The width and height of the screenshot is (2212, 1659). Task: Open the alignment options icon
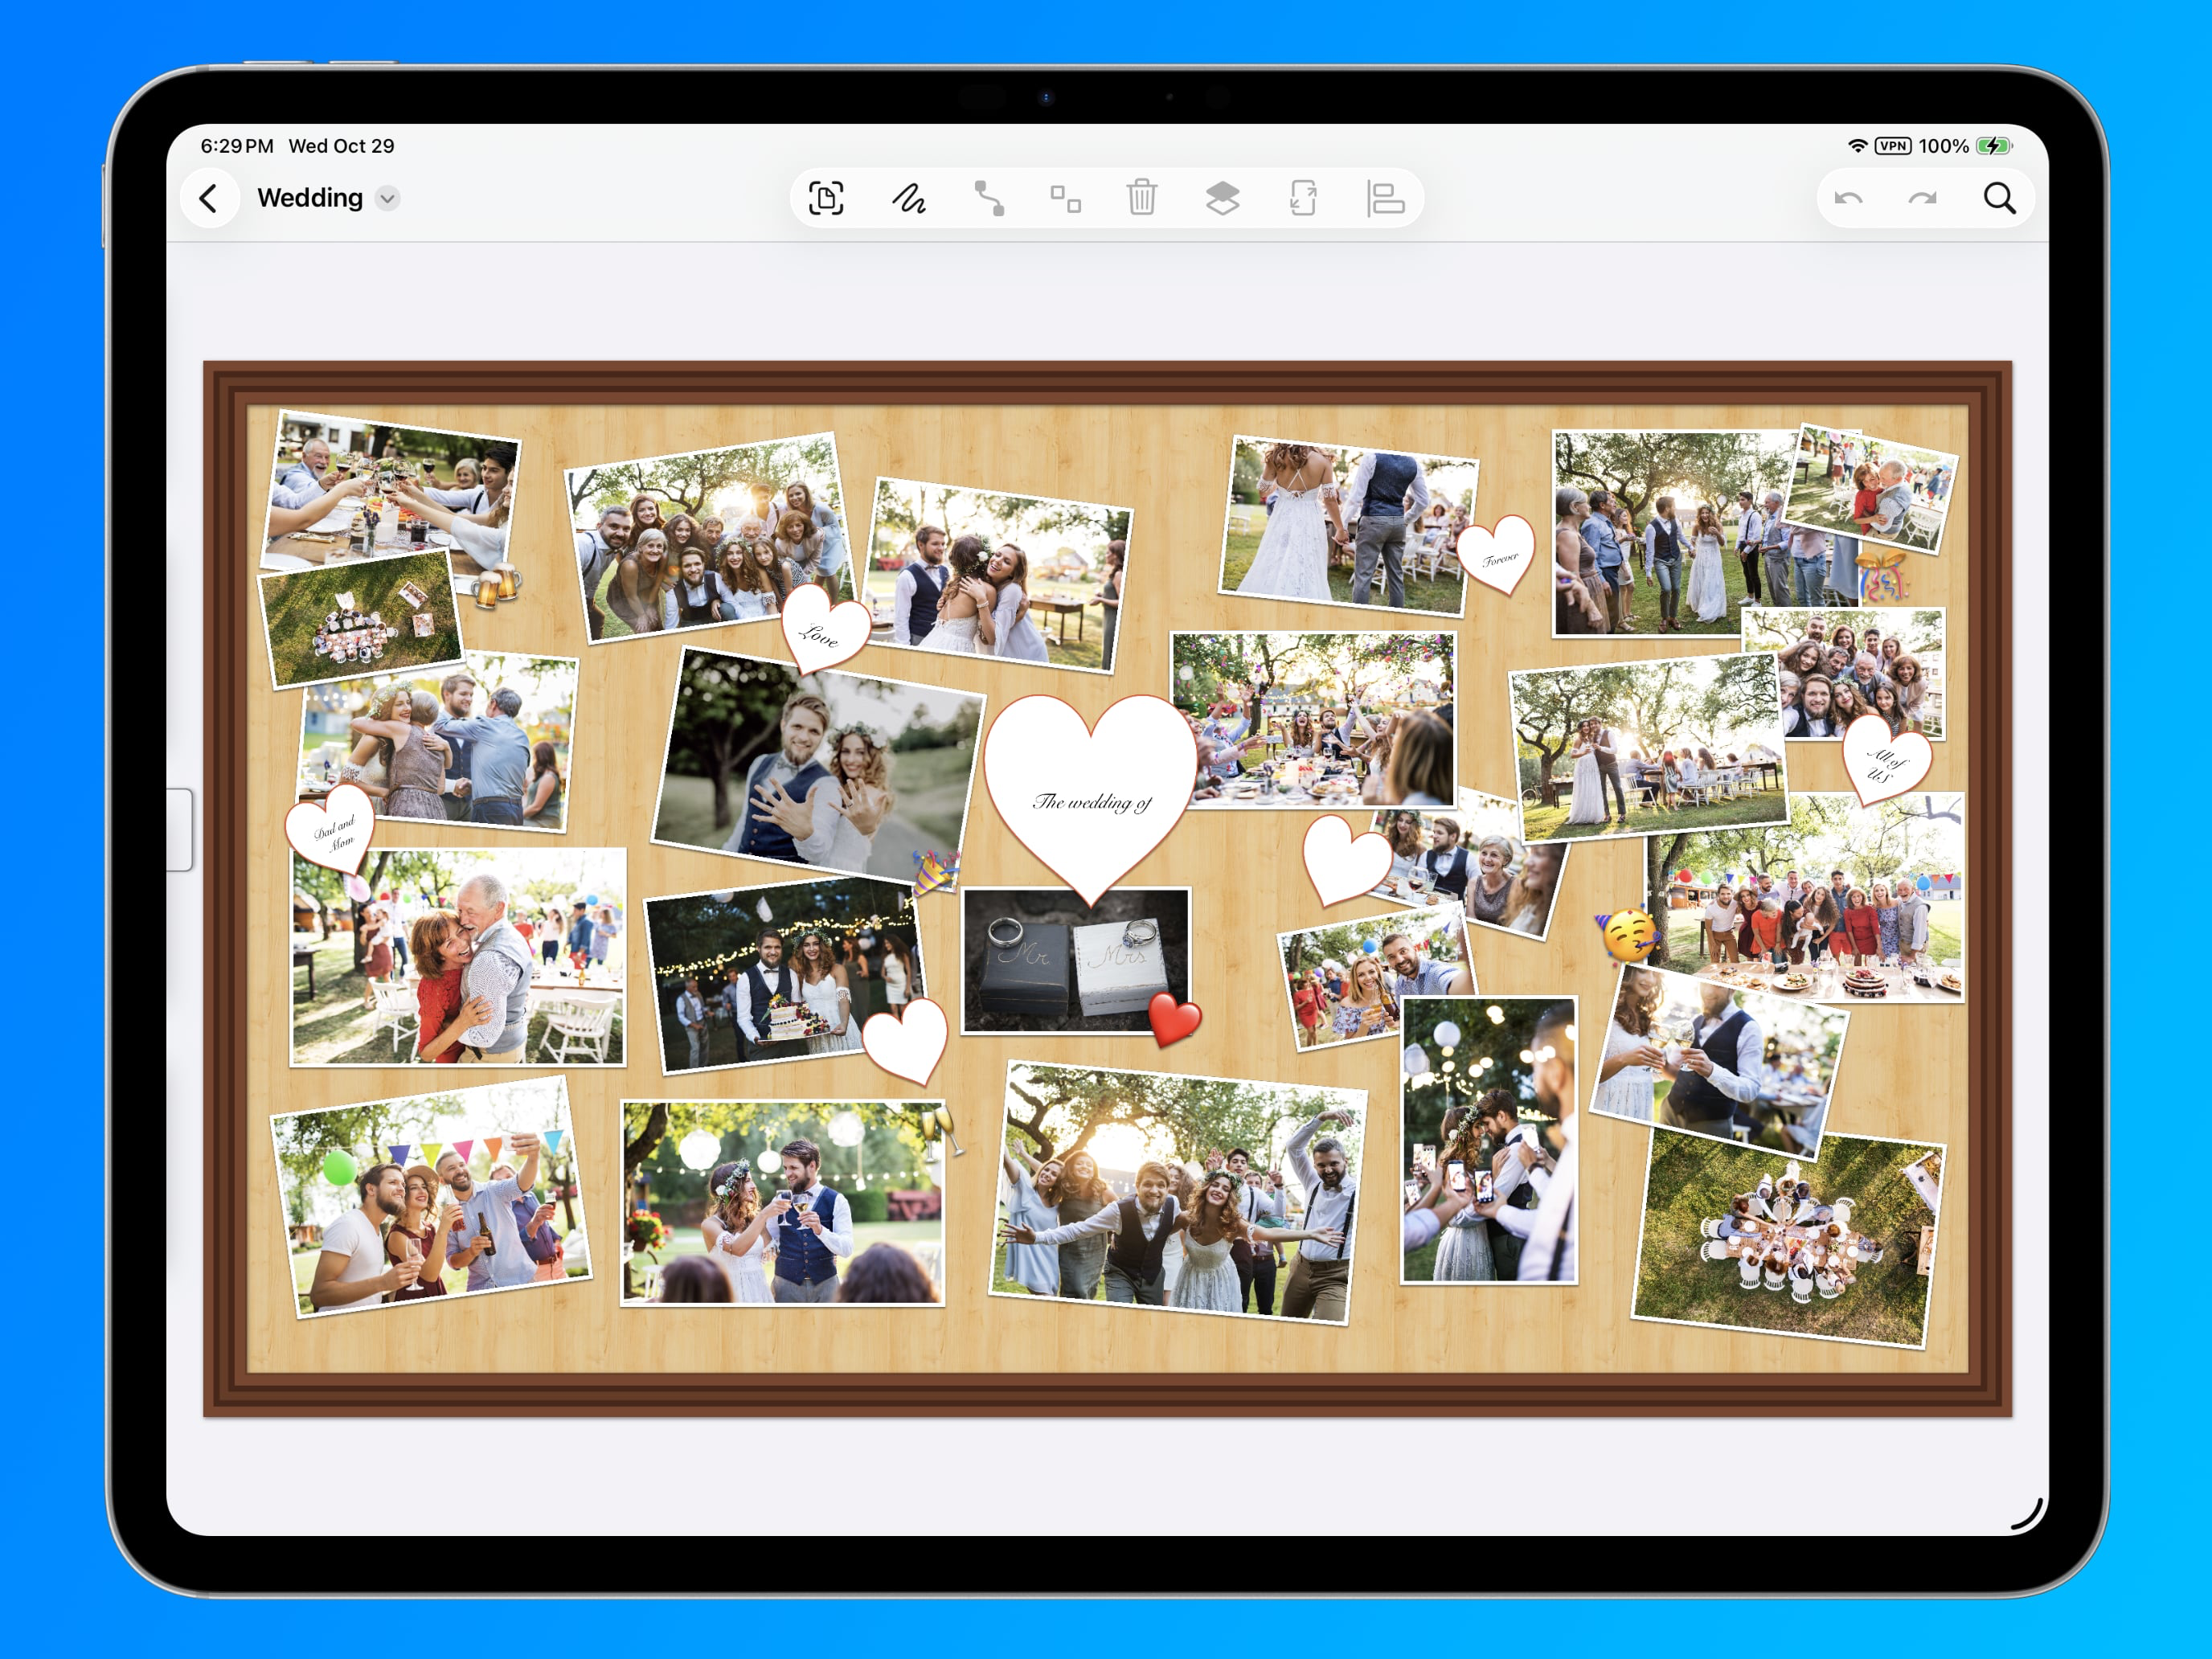(x=1385, y=198)
